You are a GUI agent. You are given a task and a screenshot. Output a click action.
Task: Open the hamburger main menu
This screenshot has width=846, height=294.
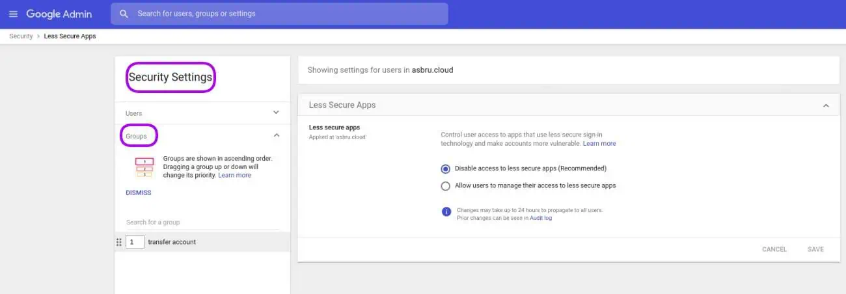pos(13,14)
